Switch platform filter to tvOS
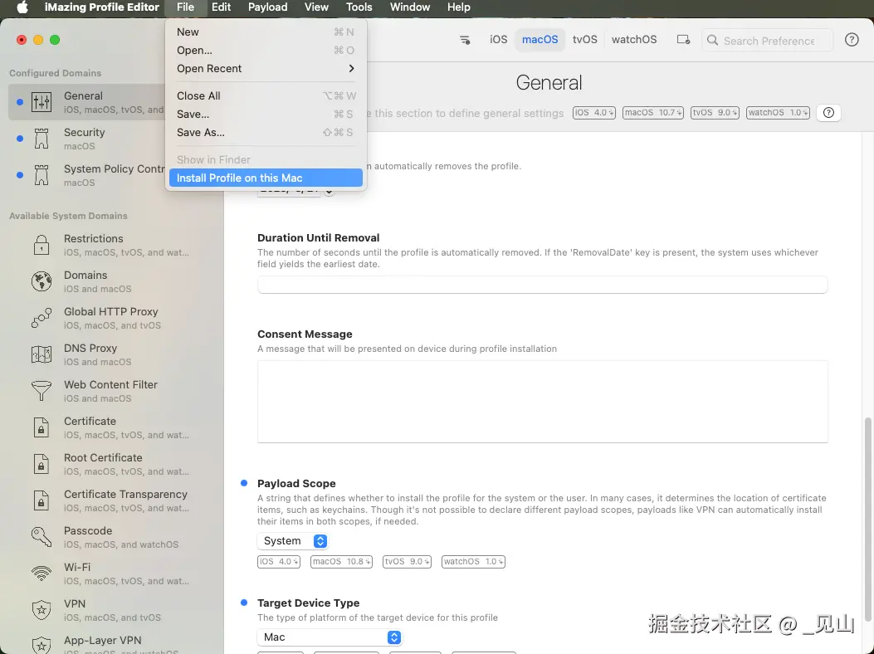The image size is (874, 654). [x=584, y=40]
